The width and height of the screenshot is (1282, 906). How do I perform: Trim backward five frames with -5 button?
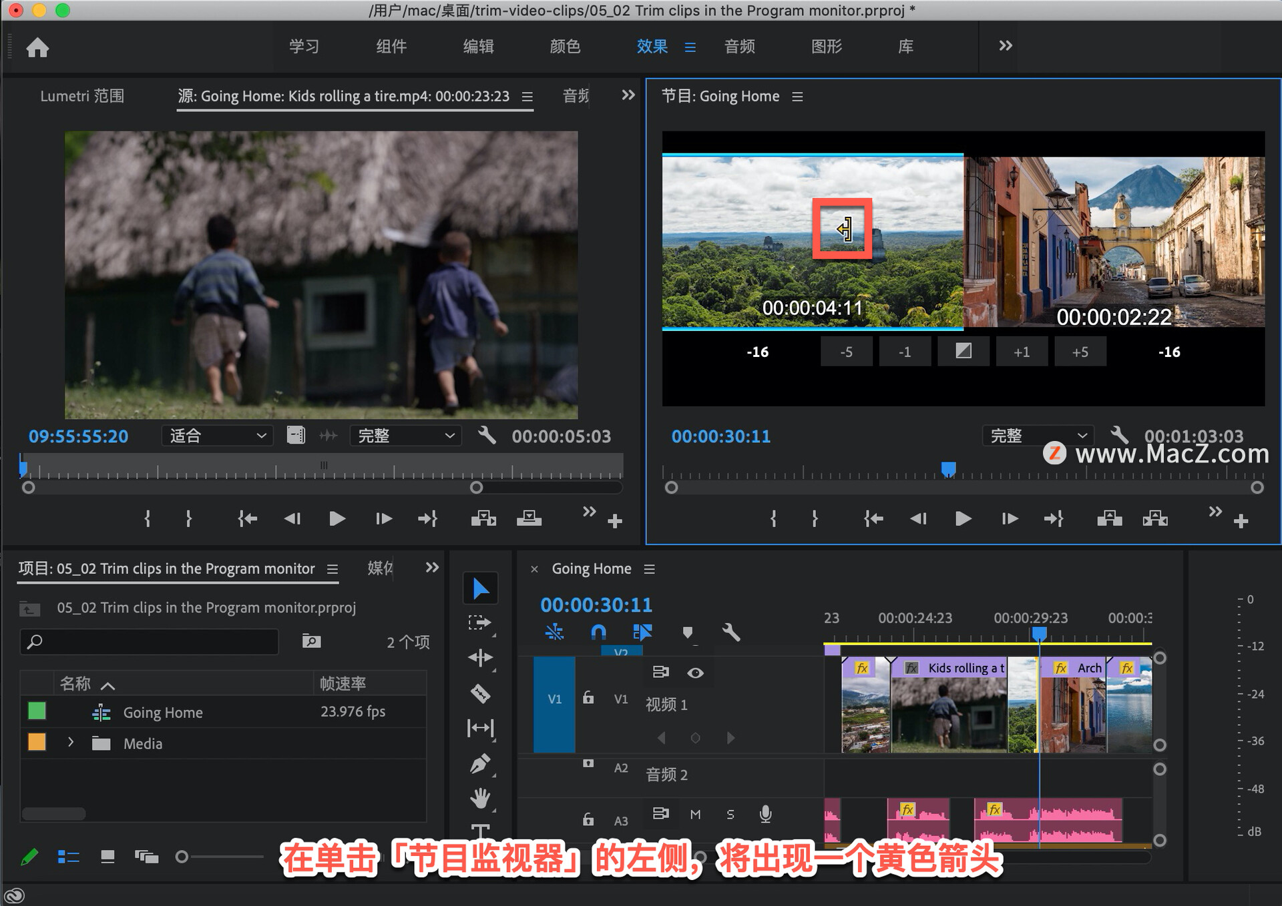[846, 352]
